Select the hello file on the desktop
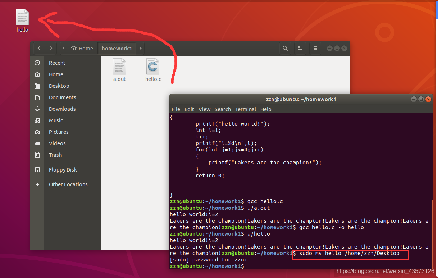Screen dimensions: 438x278 click(22, 20)
